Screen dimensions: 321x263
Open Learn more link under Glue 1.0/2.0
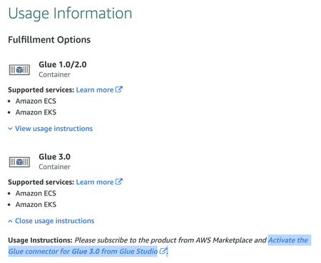pyautogui.click(x=95, y=90)
